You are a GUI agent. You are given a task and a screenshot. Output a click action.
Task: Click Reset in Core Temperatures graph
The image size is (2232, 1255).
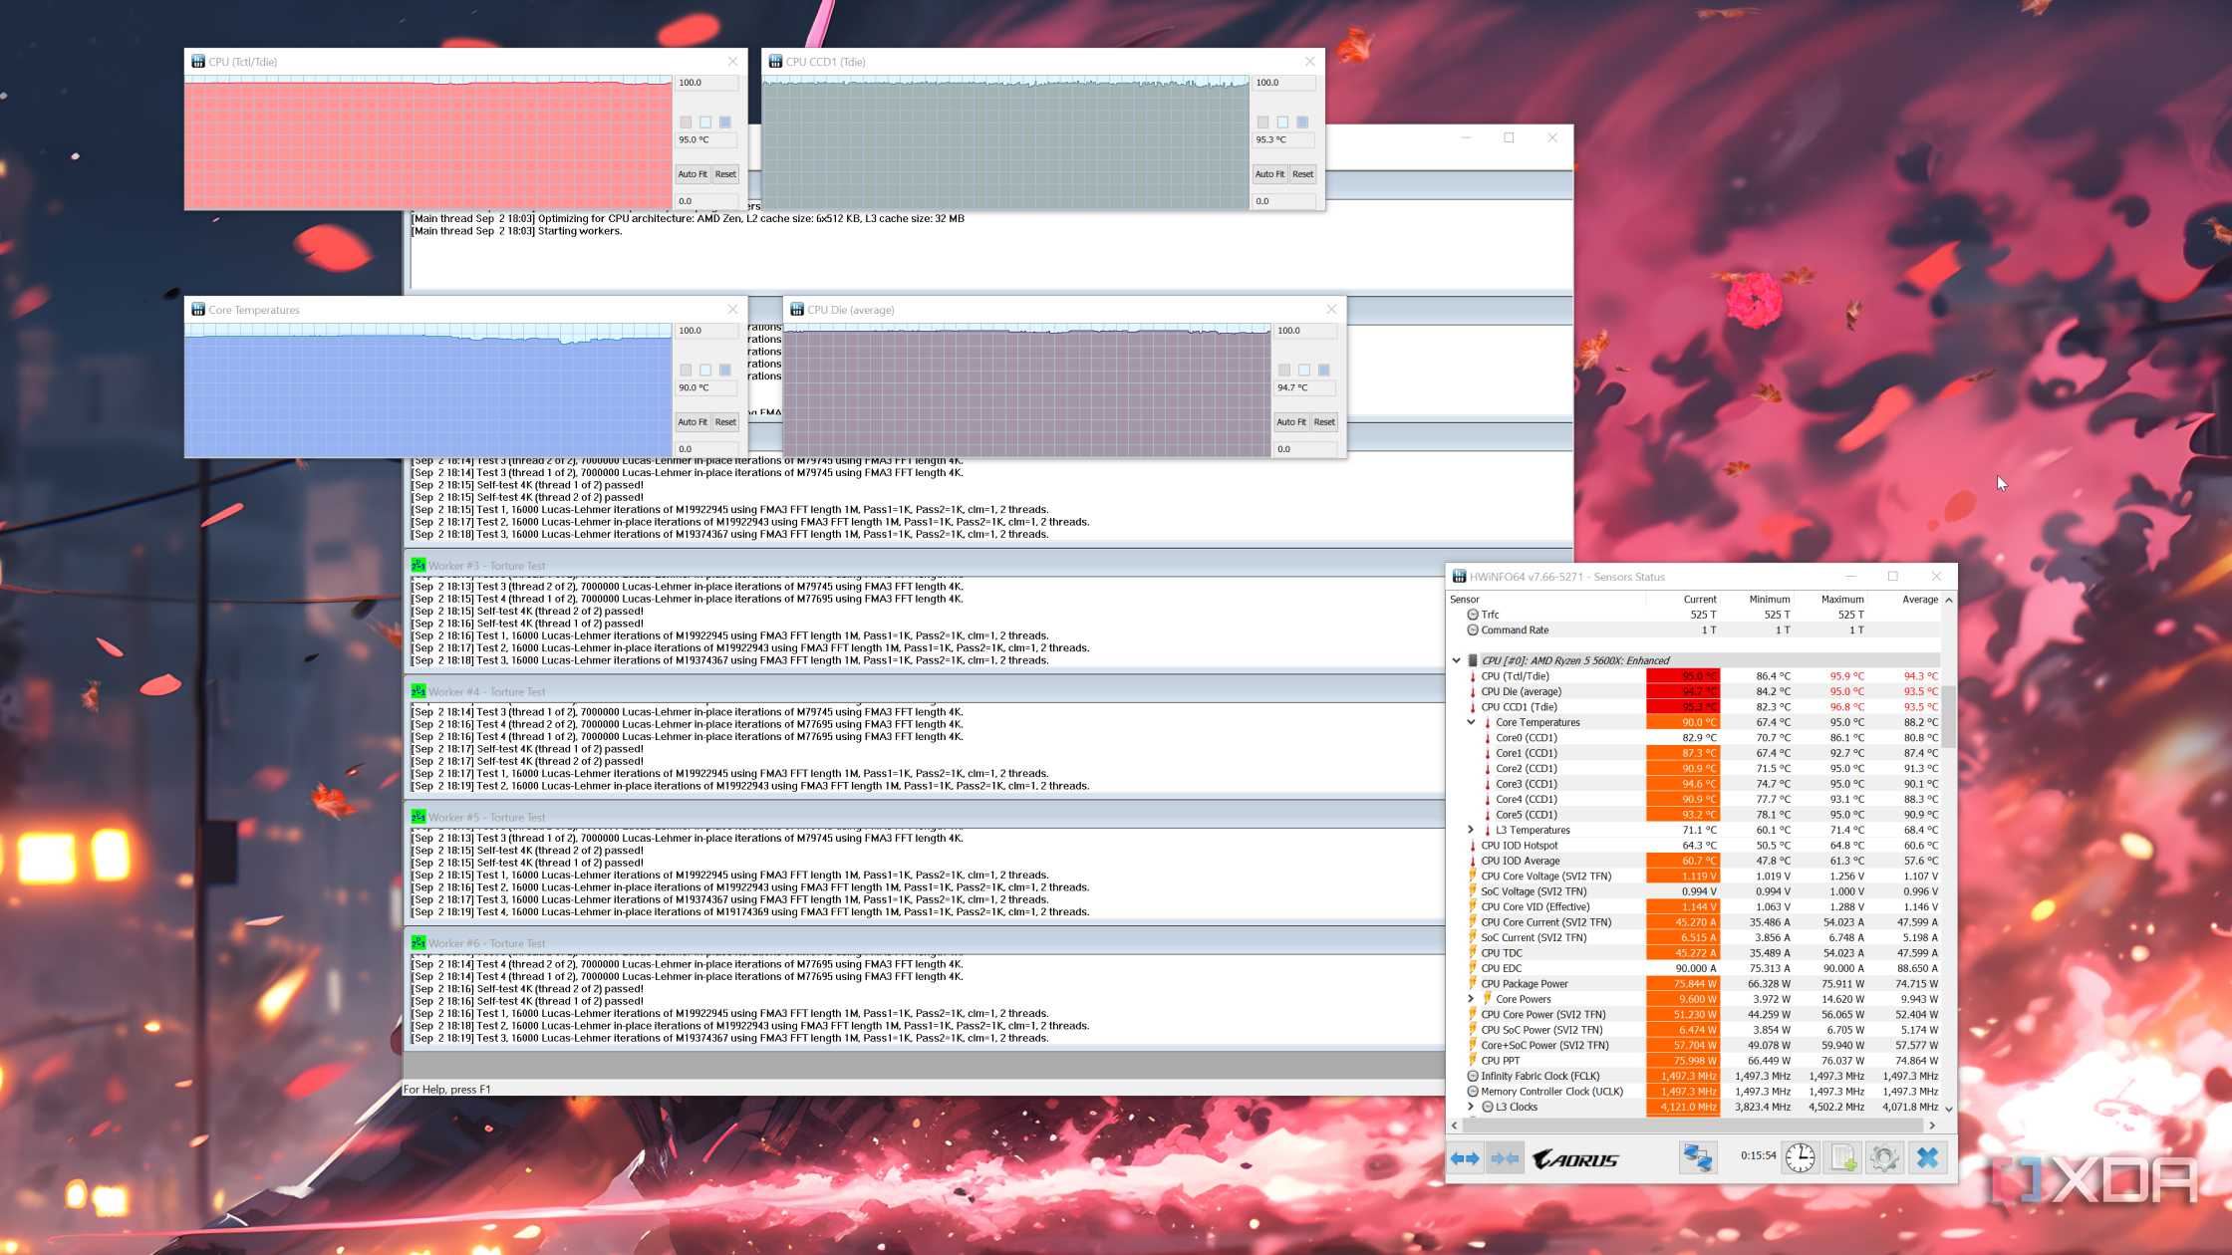pos(725,422)
